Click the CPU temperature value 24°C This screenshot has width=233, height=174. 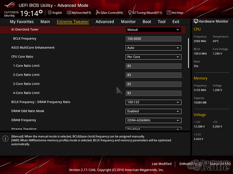pos(216,41)
